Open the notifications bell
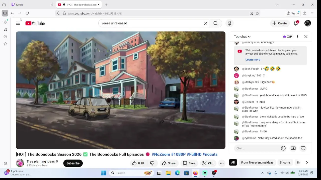This screenshot has width=321, height=180. coord(296,23)
